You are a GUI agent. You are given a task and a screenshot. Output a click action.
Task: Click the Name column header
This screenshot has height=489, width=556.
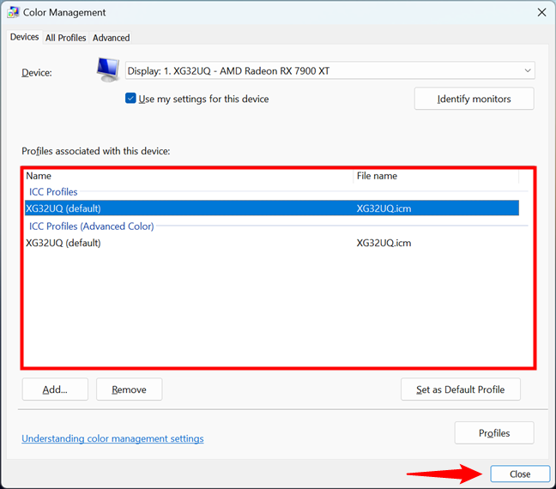(189, 176)
